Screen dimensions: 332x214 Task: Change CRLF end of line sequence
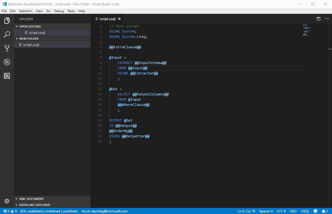click(x=293, y=211)
